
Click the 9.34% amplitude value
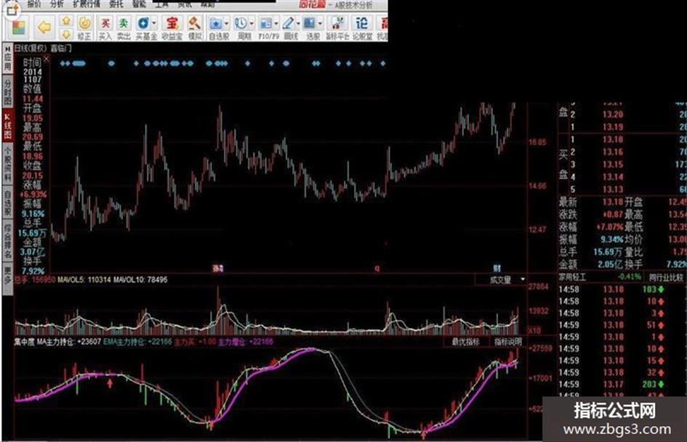coord(611,240)
